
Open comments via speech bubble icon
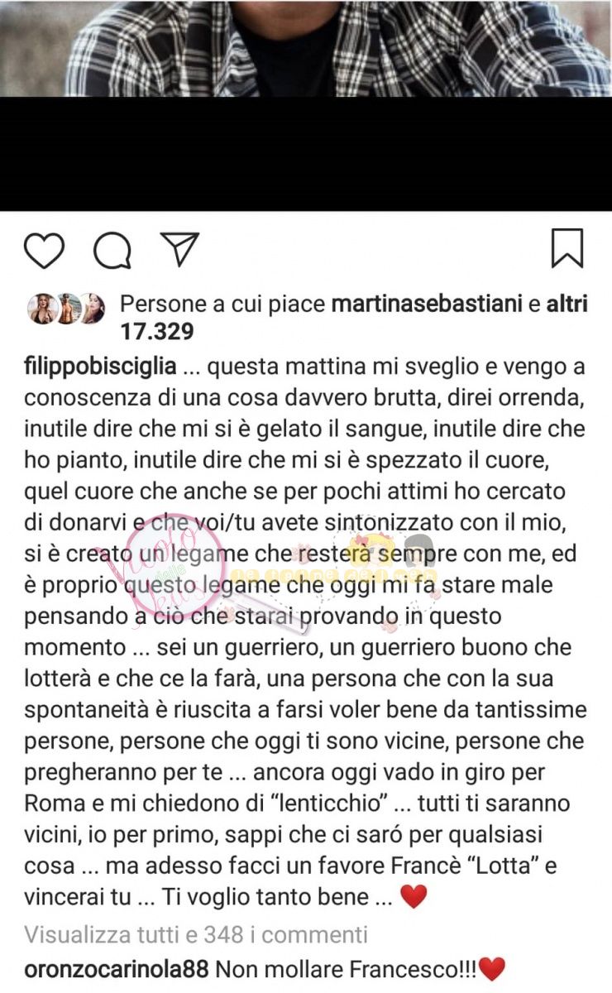click(112, 251)
